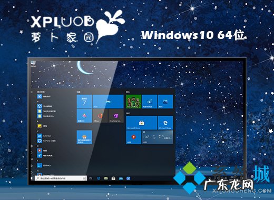
Task: Open the calendar tile showing 7
Action: [x=84, y=102]
